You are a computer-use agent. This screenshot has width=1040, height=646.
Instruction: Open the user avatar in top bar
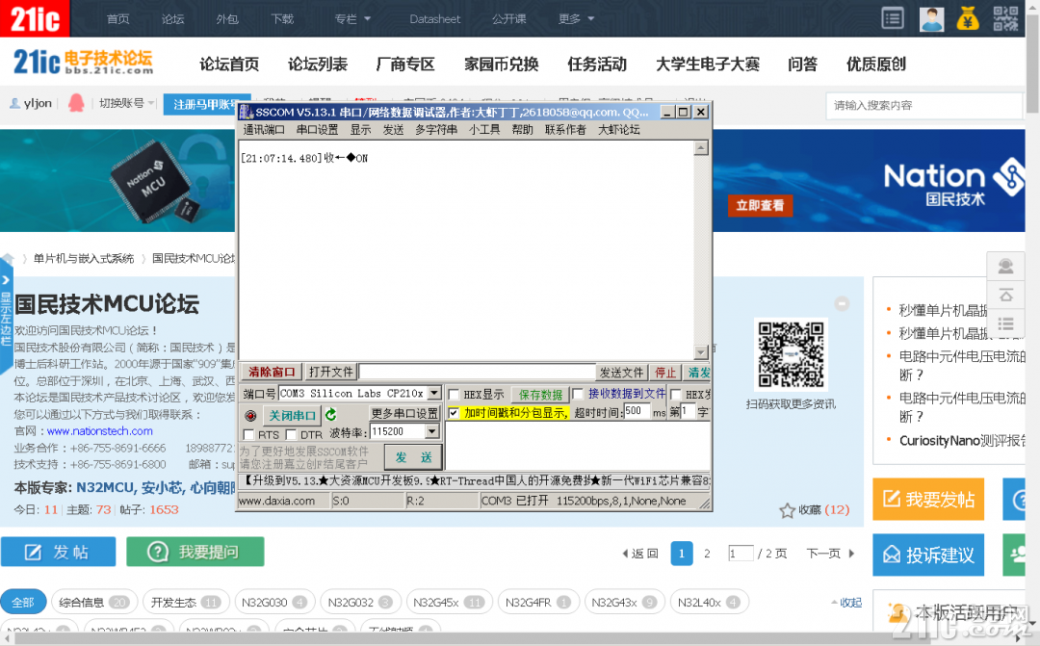click(931, 18)
